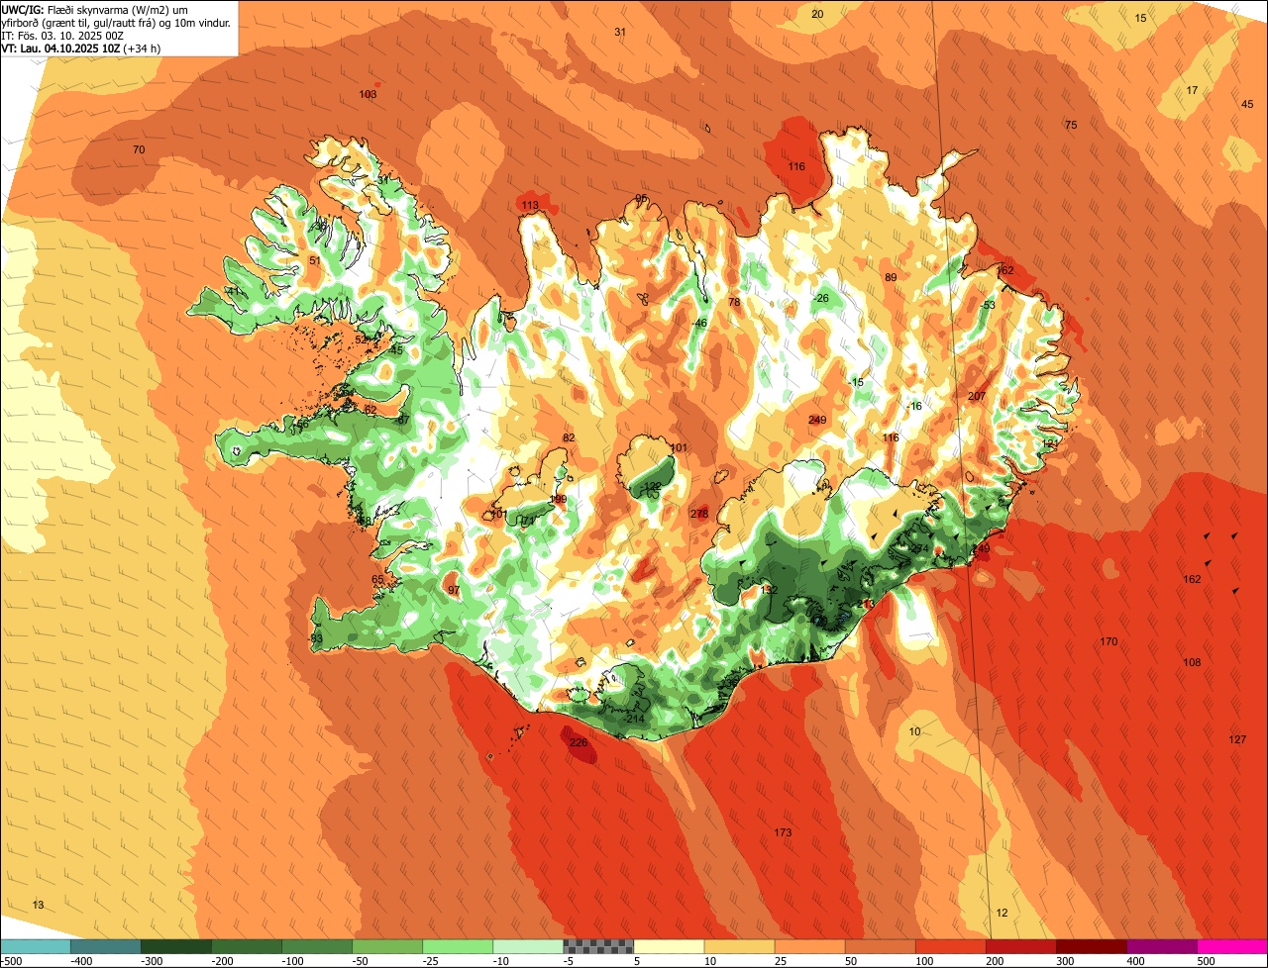
Task: Click the map value -26 in the north
Action: 820,298
